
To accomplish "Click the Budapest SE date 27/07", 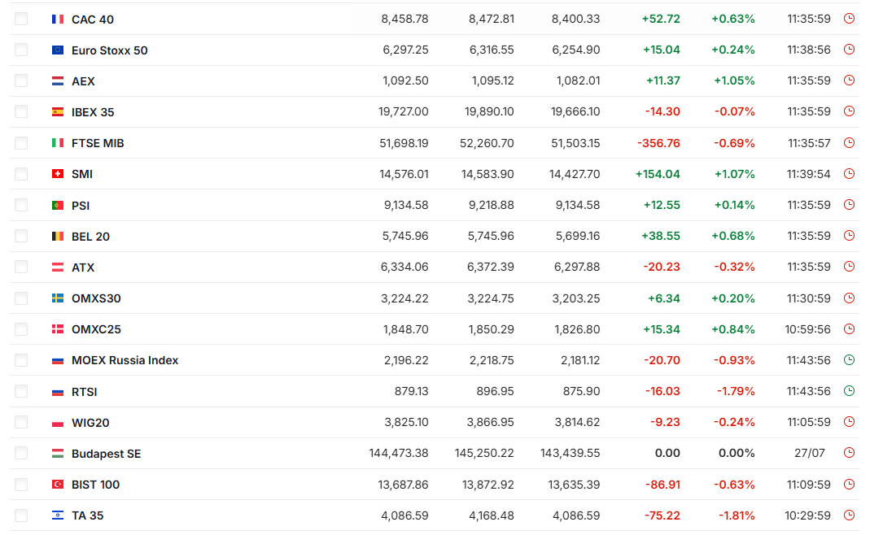I will 809,454.
